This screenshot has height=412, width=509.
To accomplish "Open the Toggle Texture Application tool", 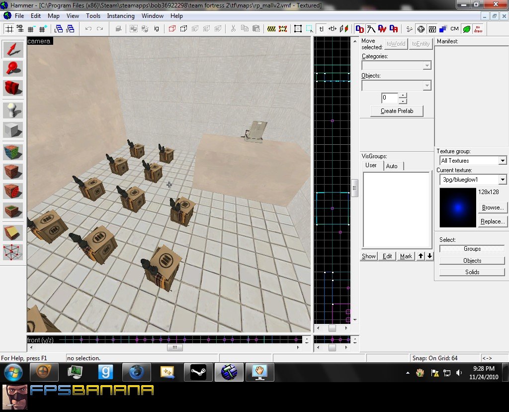I will (13, 152).
